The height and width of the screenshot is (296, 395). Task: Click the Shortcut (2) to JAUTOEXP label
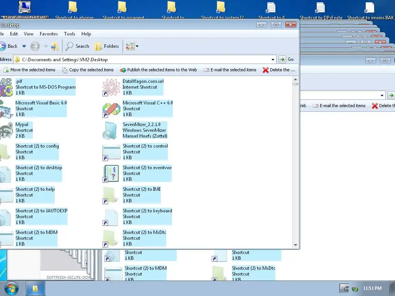pos(42,211)
